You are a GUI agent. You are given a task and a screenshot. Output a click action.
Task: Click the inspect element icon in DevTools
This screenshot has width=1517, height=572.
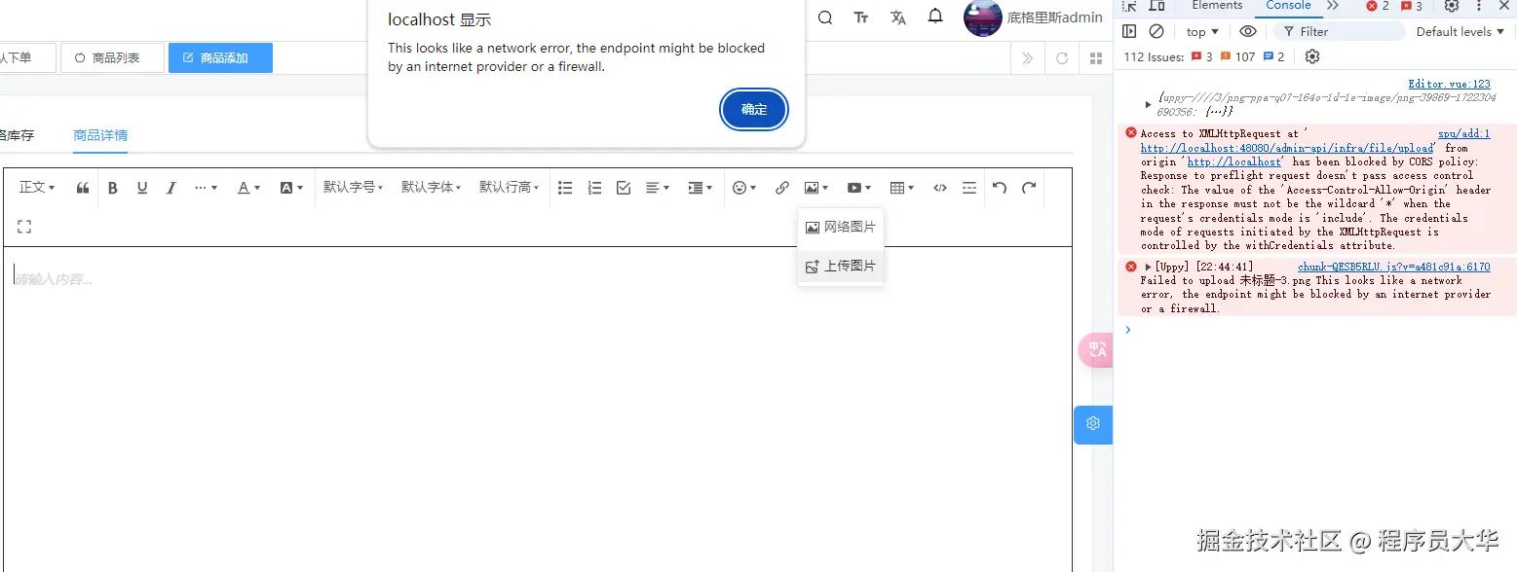click(x=1127, y=7)
